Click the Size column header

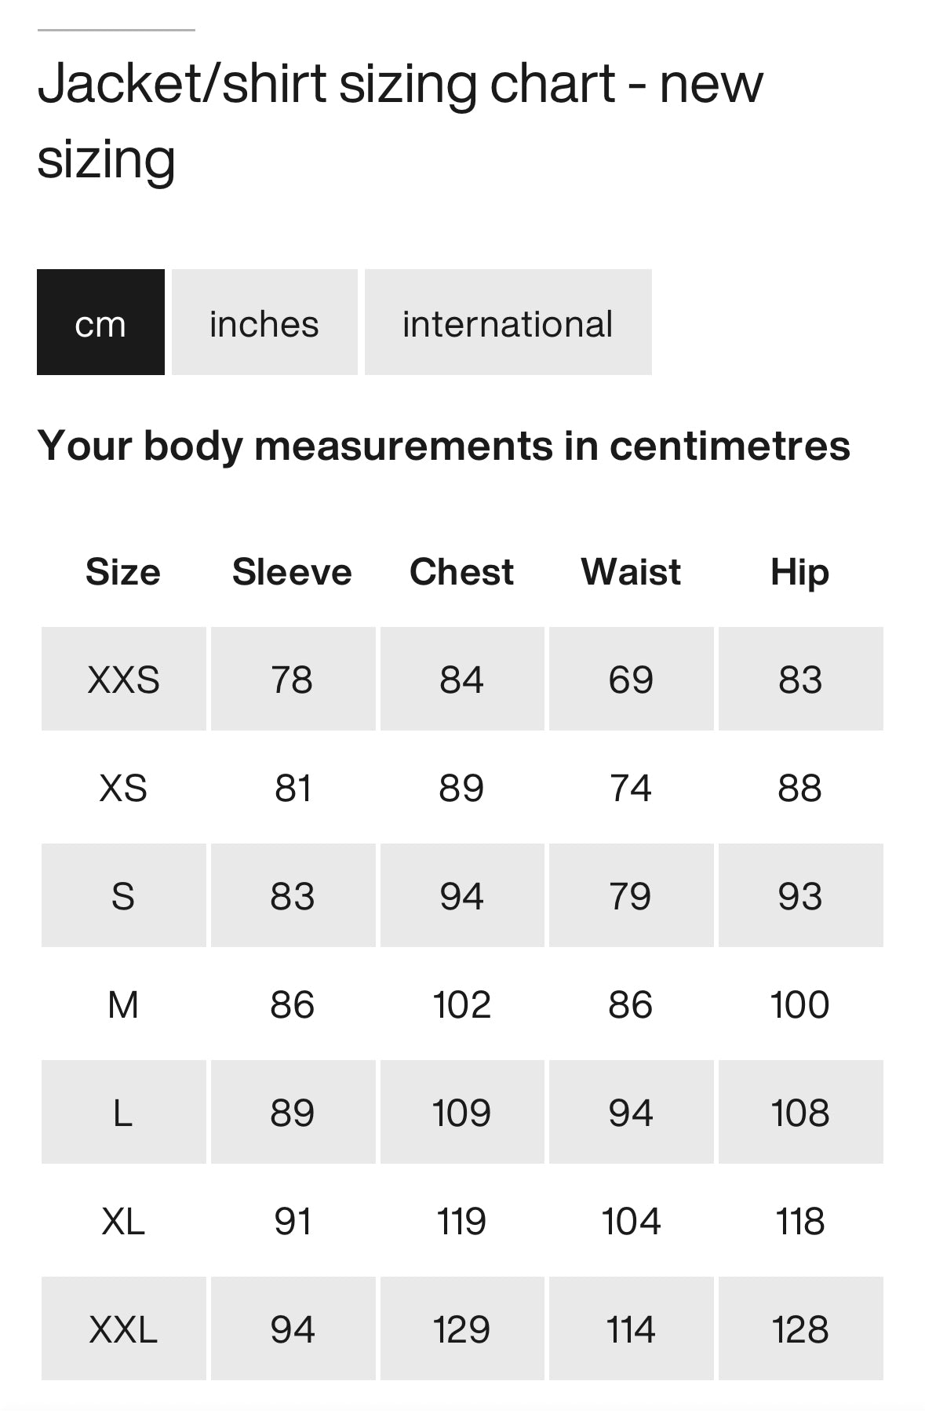point(123,572)
